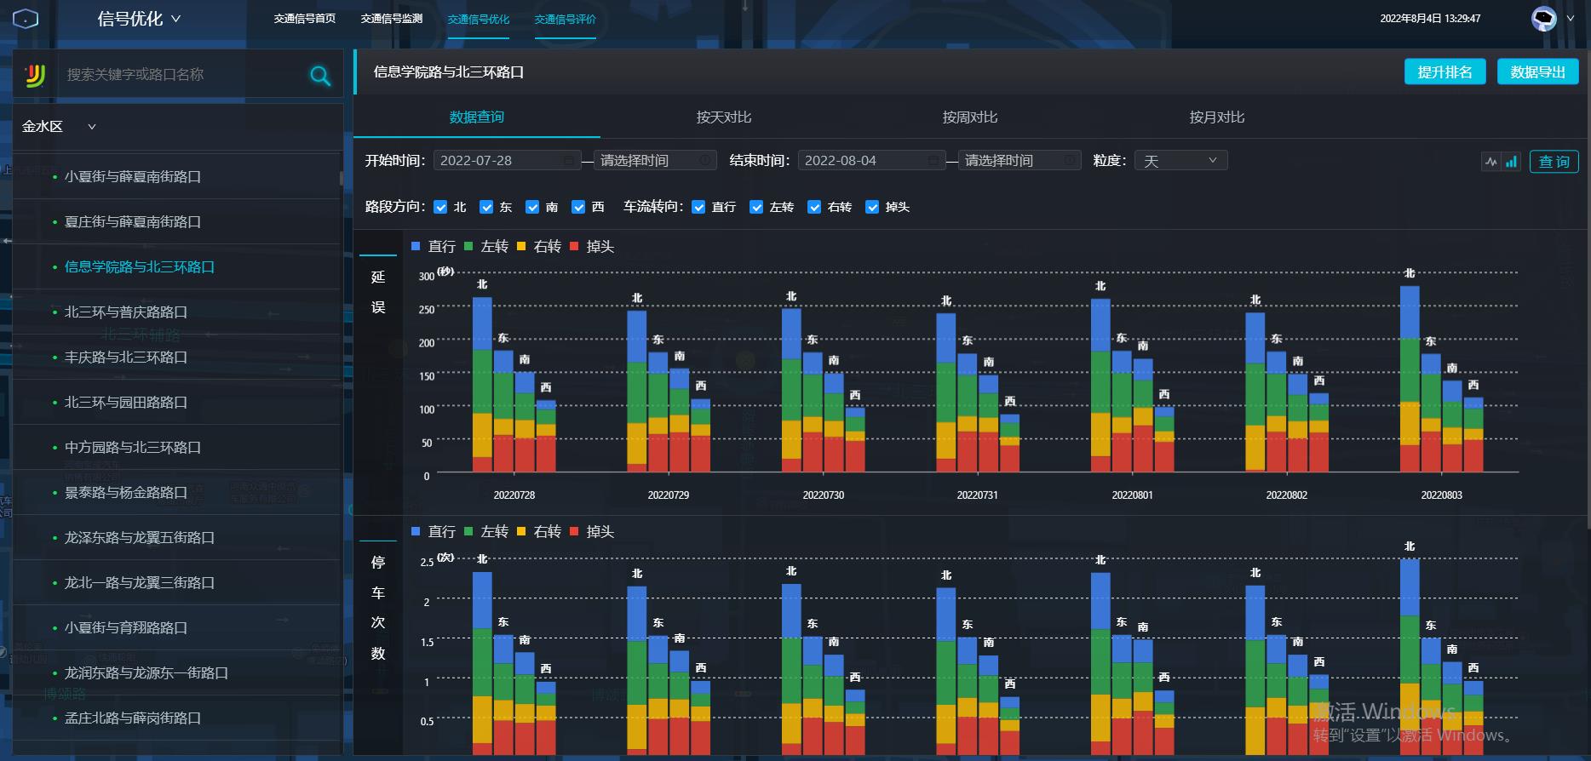Image resolution: width=1591 pixels, height=761 pixels.
Task: Switch to the 按周对比 tab
Action: (969, 117)
